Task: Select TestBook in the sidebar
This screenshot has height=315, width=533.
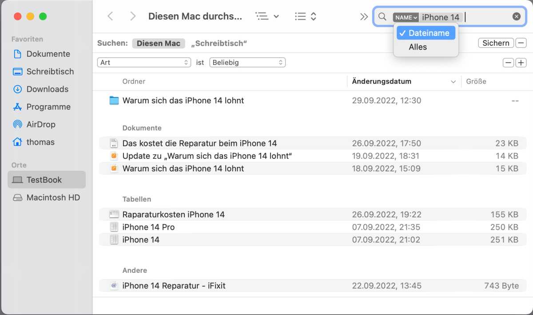Action: pyautogui.click(x=47, y=180)
